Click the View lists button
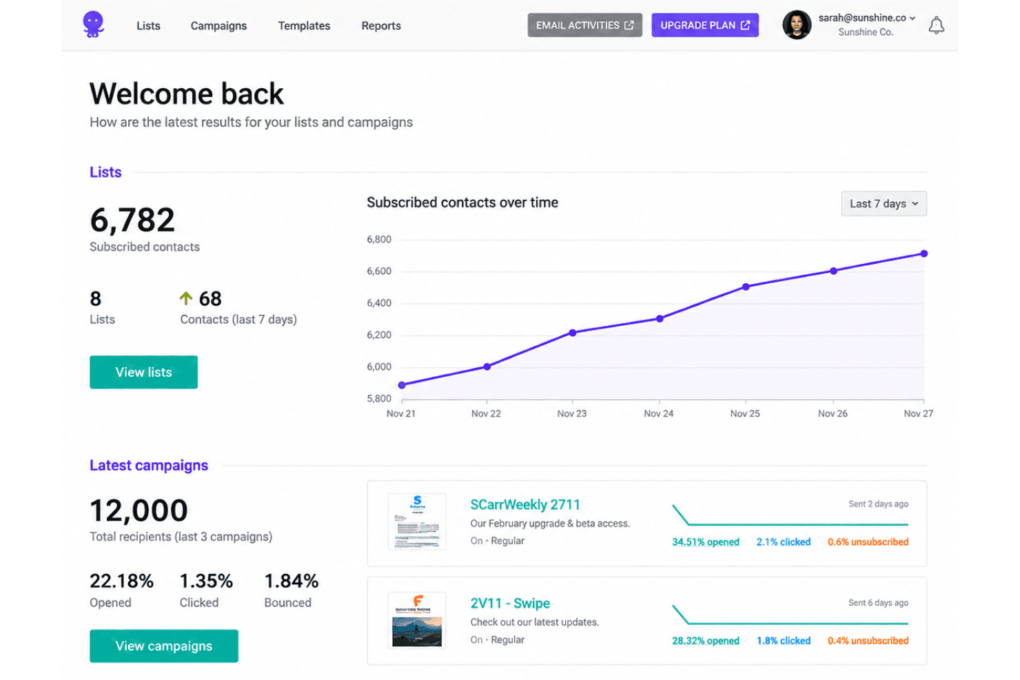 pos(143,372)
